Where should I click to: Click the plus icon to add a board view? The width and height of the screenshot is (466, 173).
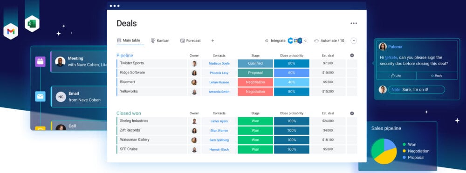tap(212, 40)
